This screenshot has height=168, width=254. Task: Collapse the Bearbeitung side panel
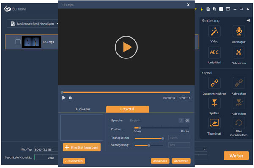(x=248, y=20)
